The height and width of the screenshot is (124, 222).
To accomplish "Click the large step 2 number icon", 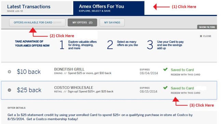I will click(110, 45).
